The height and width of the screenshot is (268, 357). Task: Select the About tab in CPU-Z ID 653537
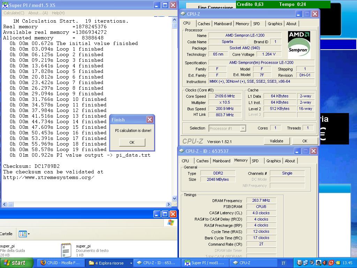coord(290,161)
